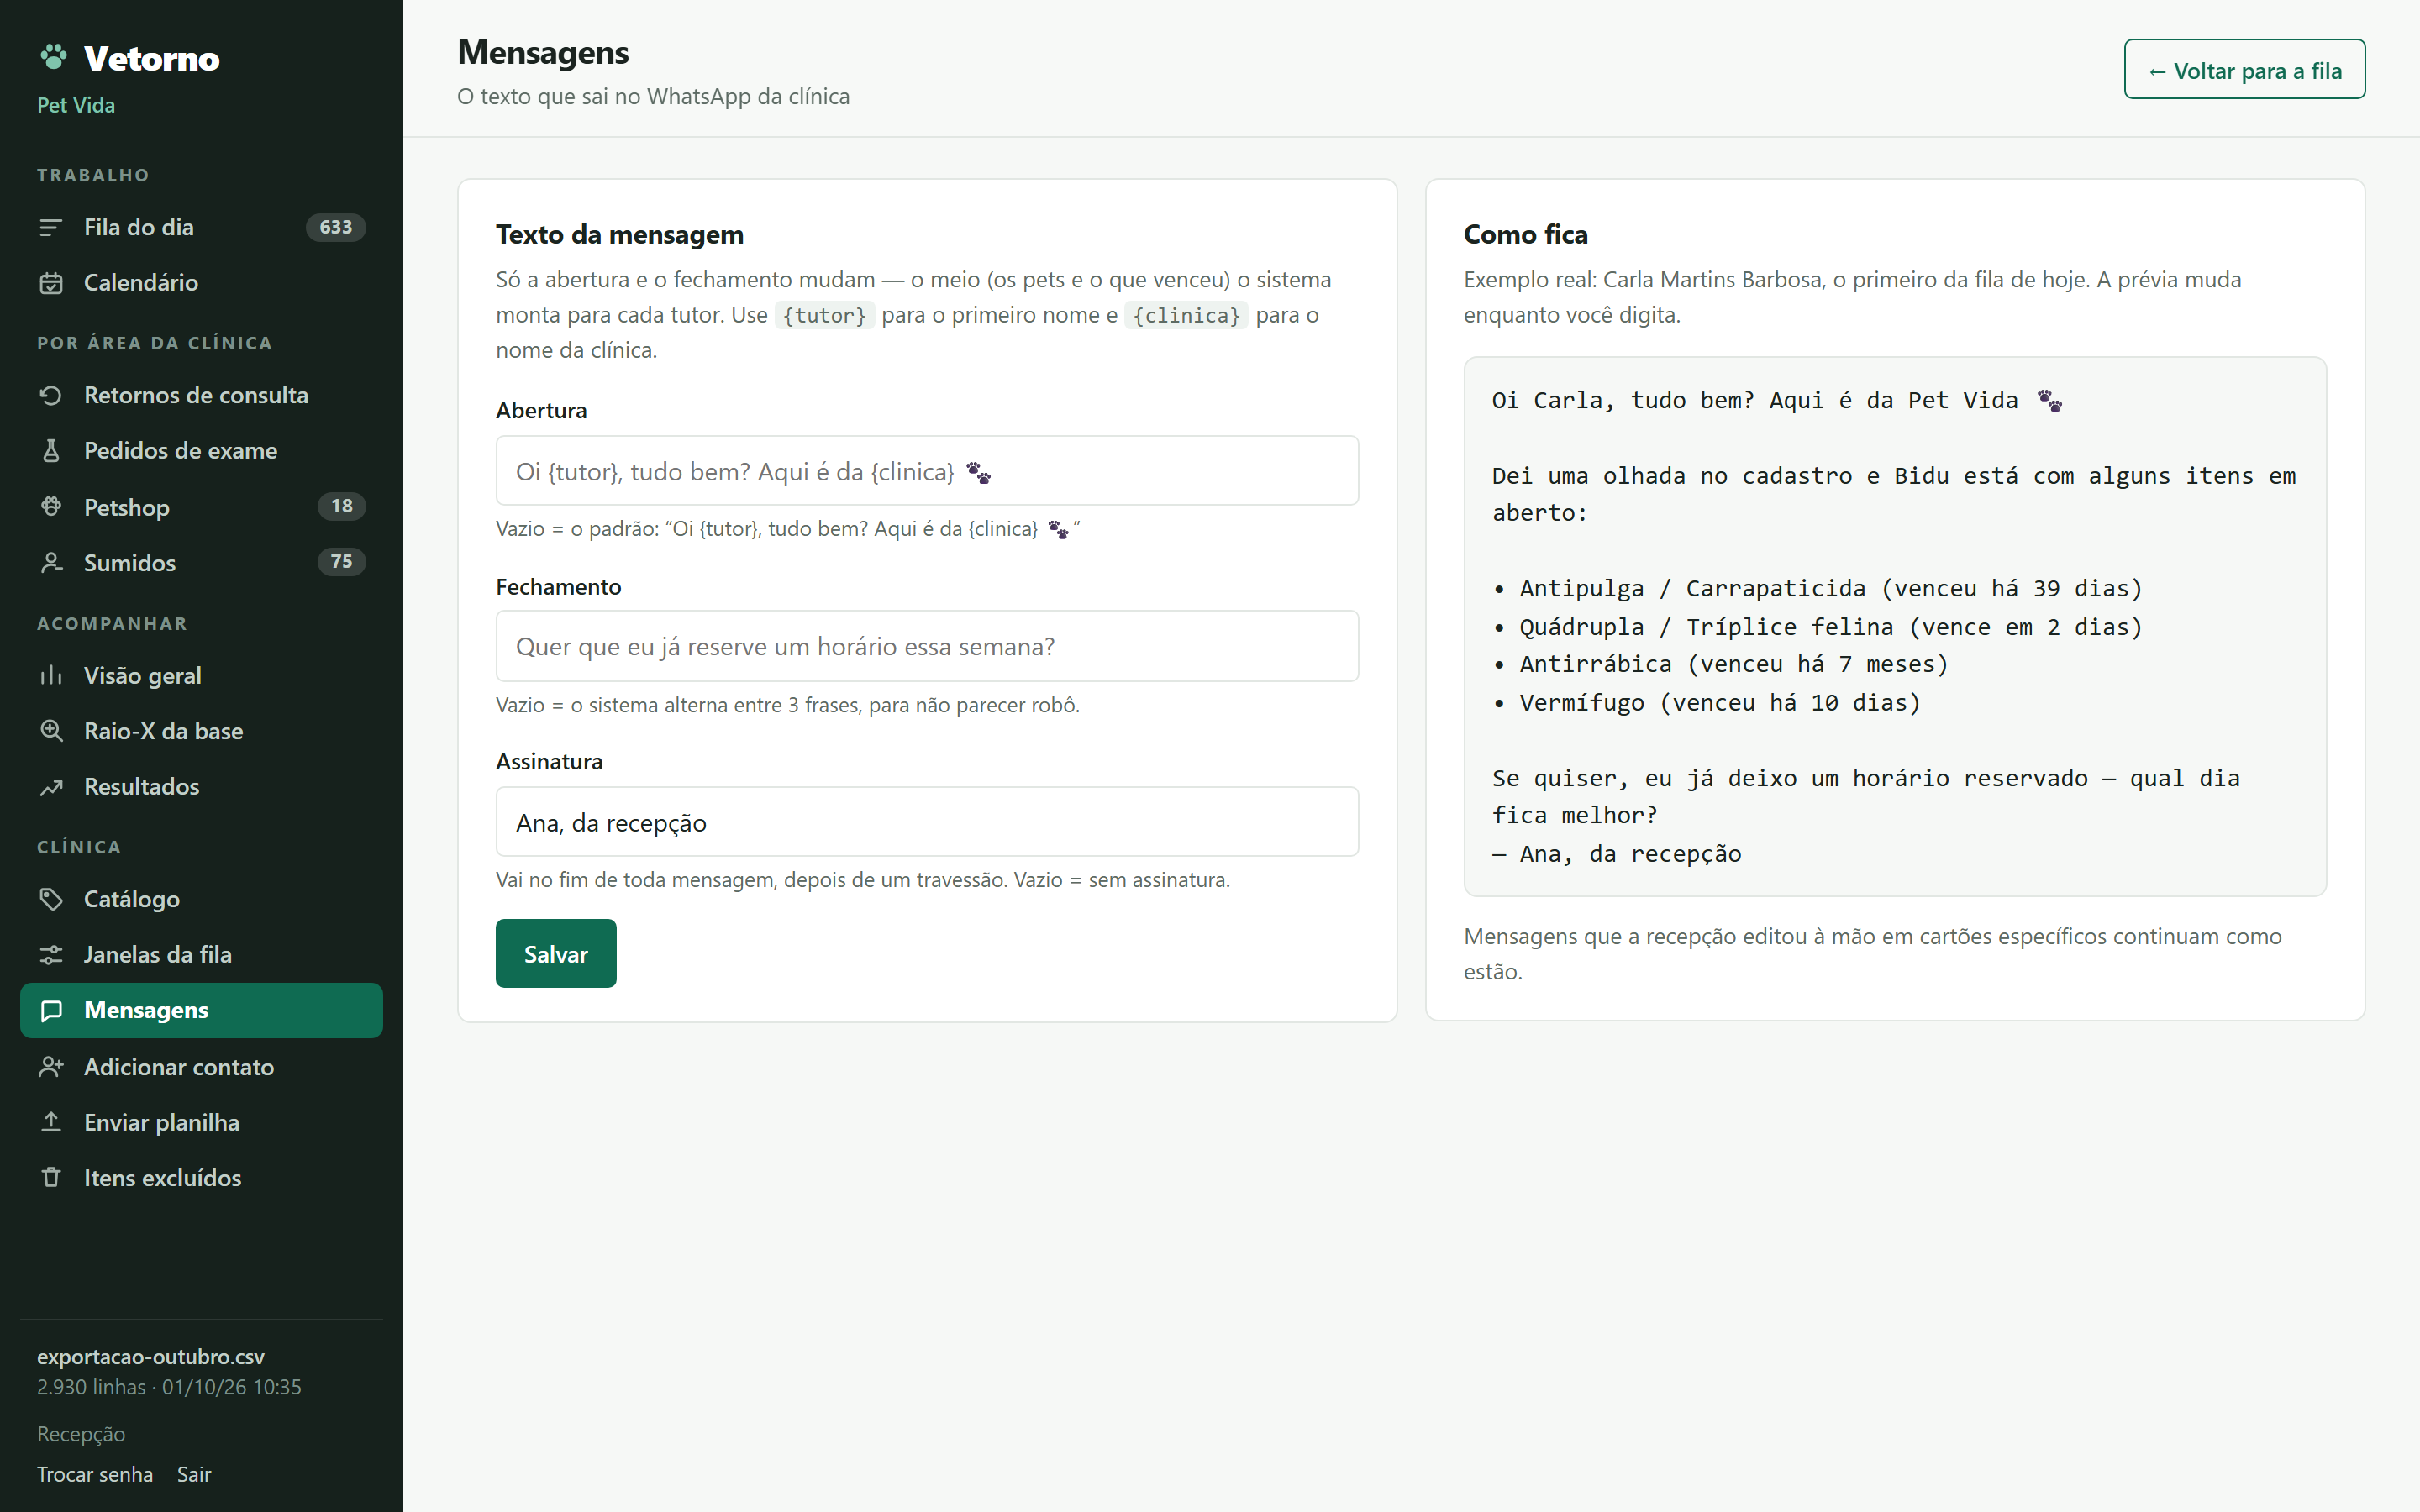
Task: Click the 18 badge beside Petshop
Action: coord(342,506)
